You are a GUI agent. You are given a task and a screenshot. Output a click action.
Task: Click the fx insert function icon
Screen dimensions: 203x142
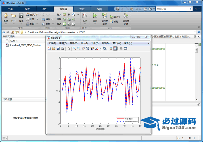[x=69, y=14]
